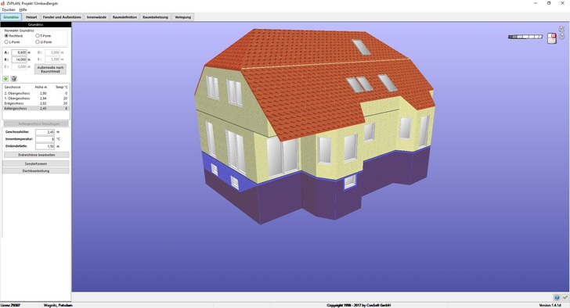The image size is (570, 308).
Task: Click the upper round view control icon
Action: coord(561,29)
